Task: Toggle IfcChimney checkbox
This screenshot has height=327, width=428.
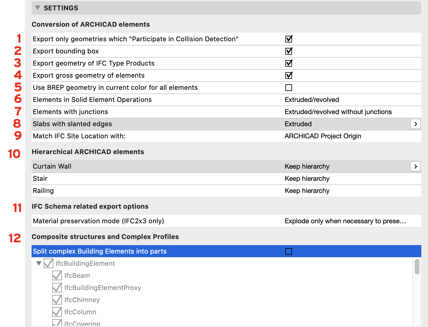Action: pyautogui.click(x=57, y=300)
